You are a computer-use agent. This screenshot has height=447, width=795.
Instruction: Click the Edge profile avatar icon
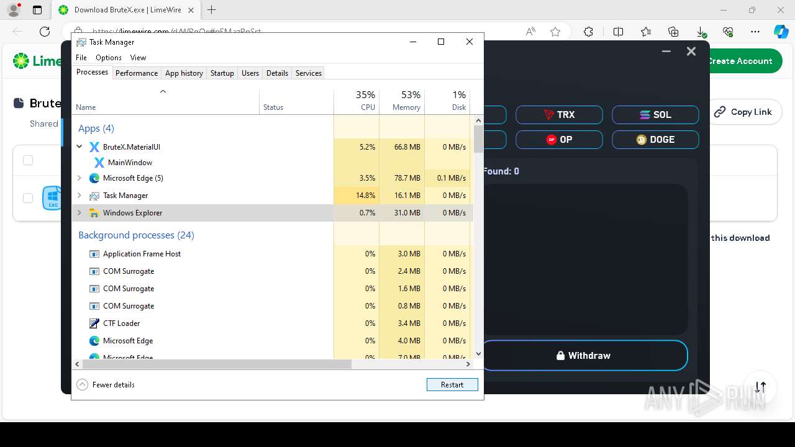13,10
